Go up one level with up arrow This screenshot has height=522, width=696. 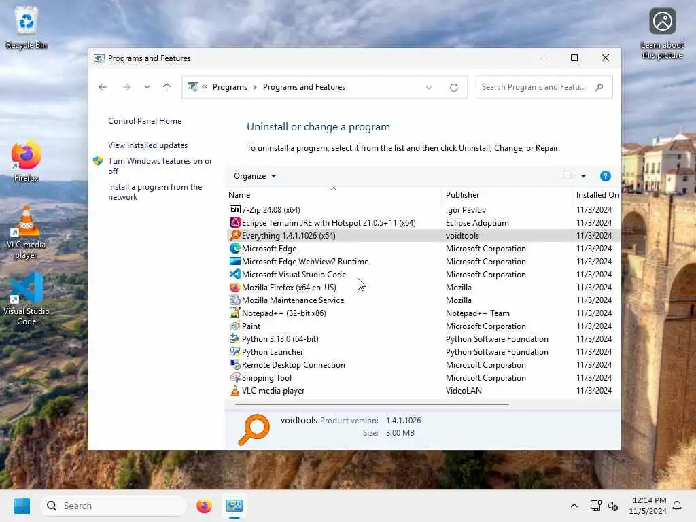point(167,87)
